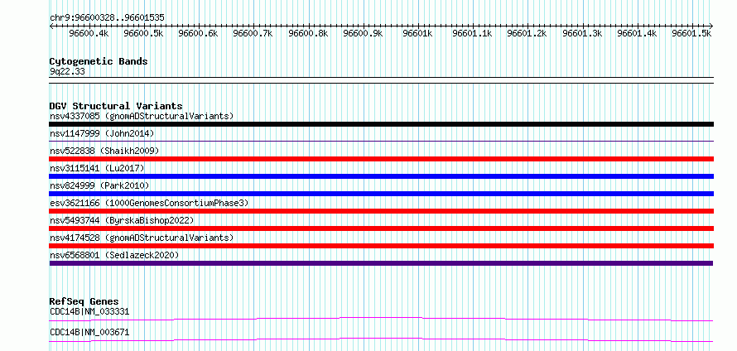
Task: Click the Cytogenetic Bands track heading
Action: [99, 61]
